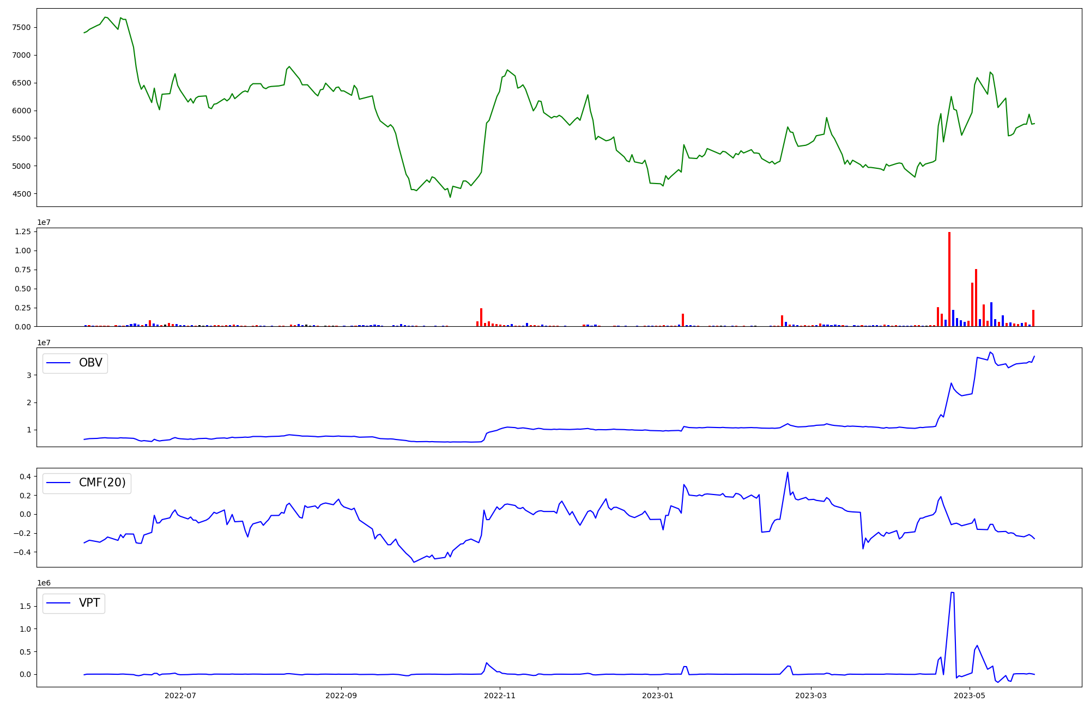The image size is (1090, 708).
Task: Click the 2023-05 x-axis date label
Action: [970, 695]
